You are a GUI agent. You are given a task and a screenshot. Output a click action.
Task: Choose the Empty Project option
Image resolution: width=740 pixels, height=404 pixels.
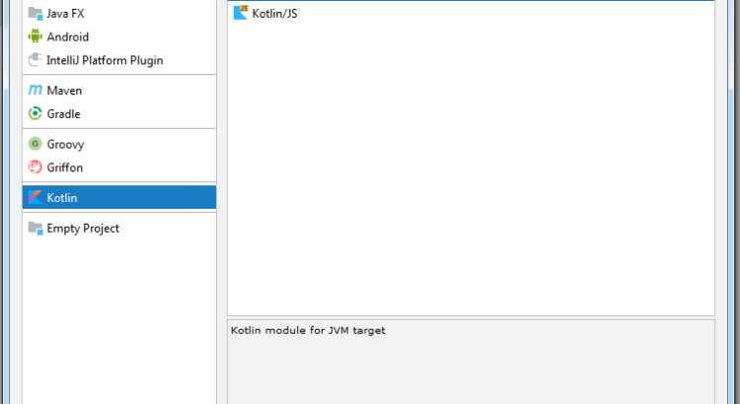tap(83, 229)
